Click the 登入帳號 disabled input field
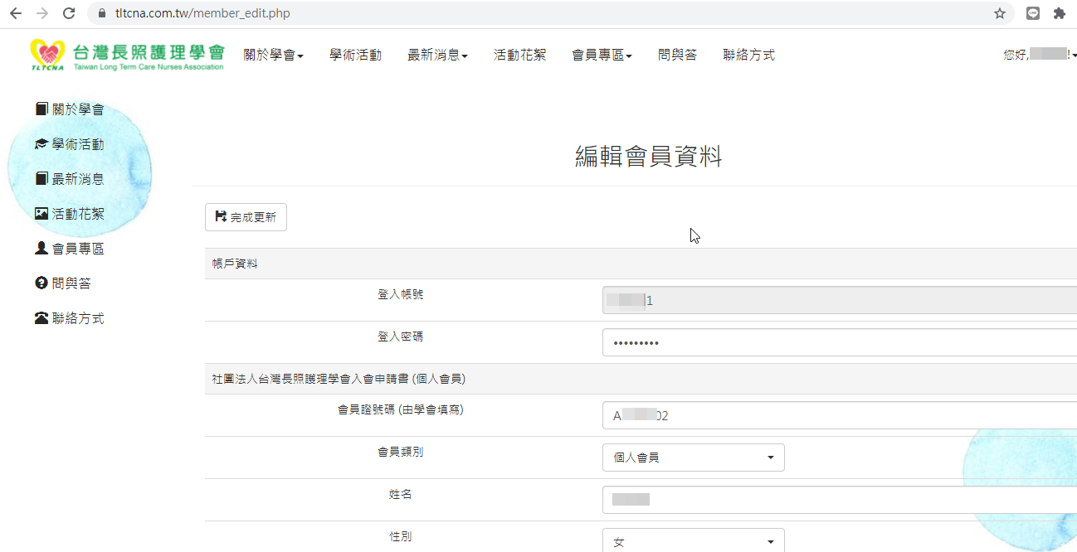Screen dimensions: 1077x552 (840, 300)
